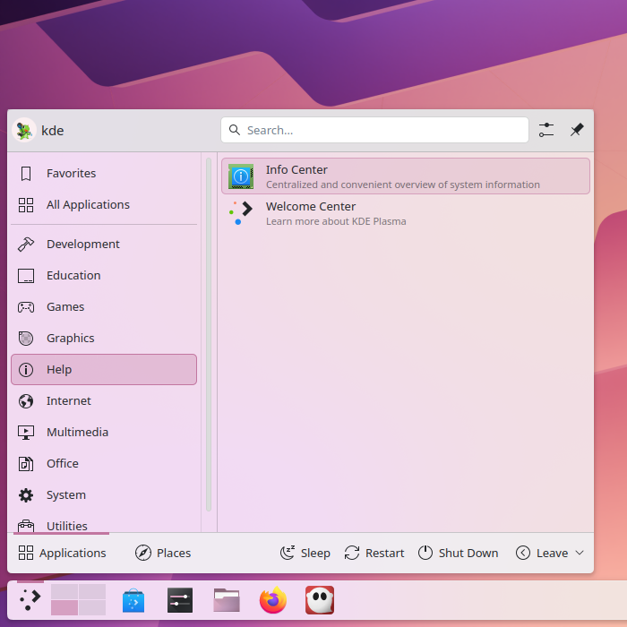Viewport: 627px width, 627px height.
Task: Click the Sleep button
Action: pyautogui.click(x=305, y=553)
